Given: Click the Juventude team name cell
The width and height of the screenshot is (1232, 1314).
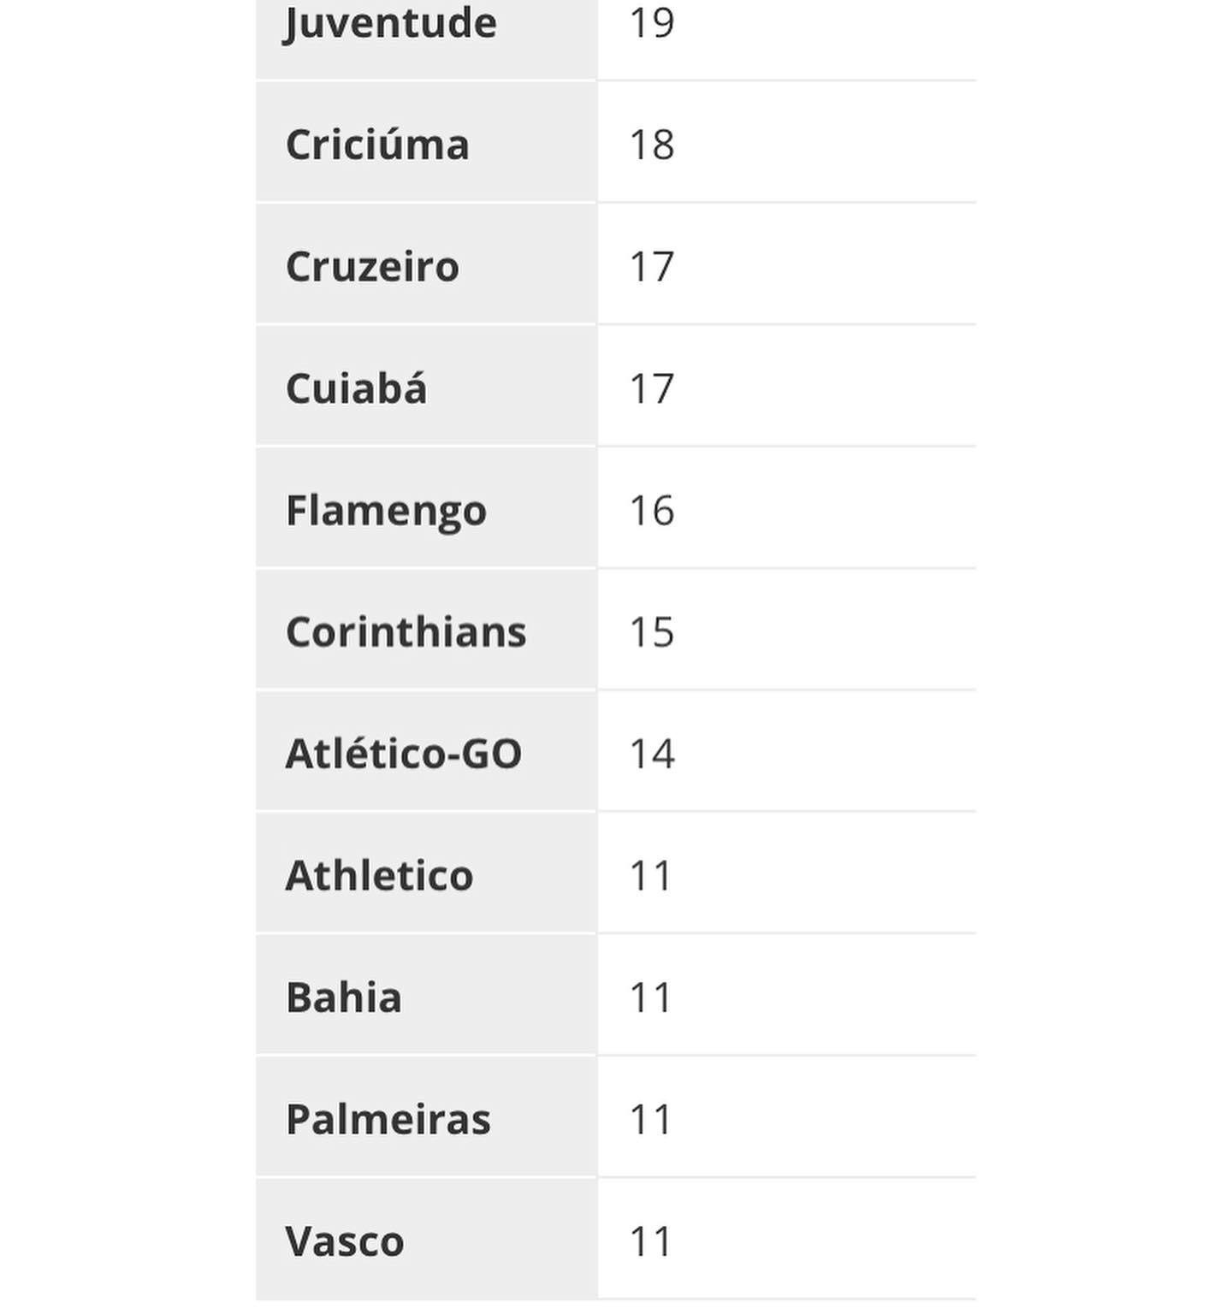Looking at the screenshot, I should pyautogui.click(x=390, y=23).
